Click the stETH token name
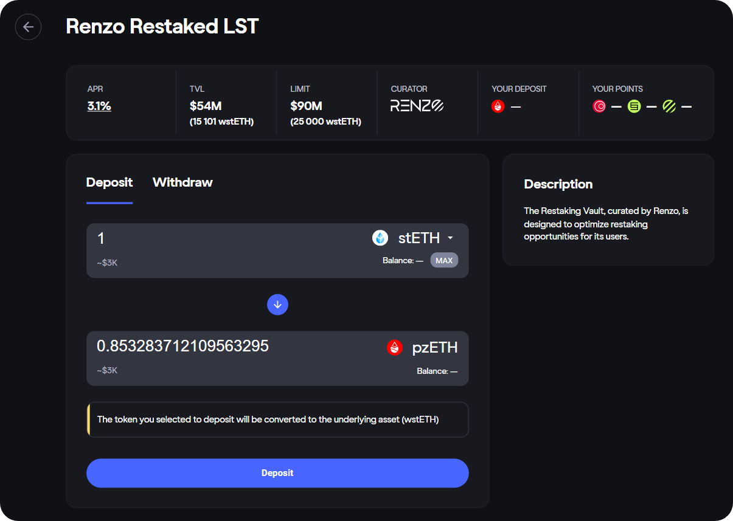This screenshot has width=733, height=521. 419,238
